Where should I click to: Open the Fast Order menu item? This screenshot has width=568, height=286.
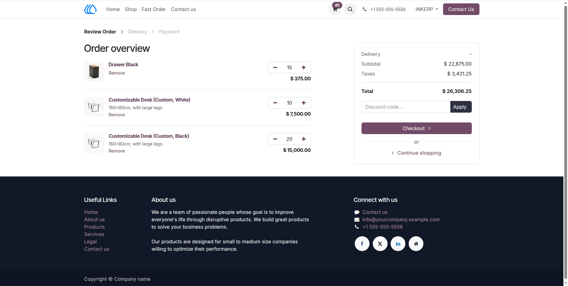pos(154,9)
